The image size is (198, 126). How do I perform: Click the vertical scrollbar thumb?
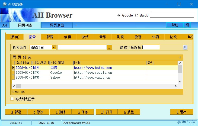point(180,69)
